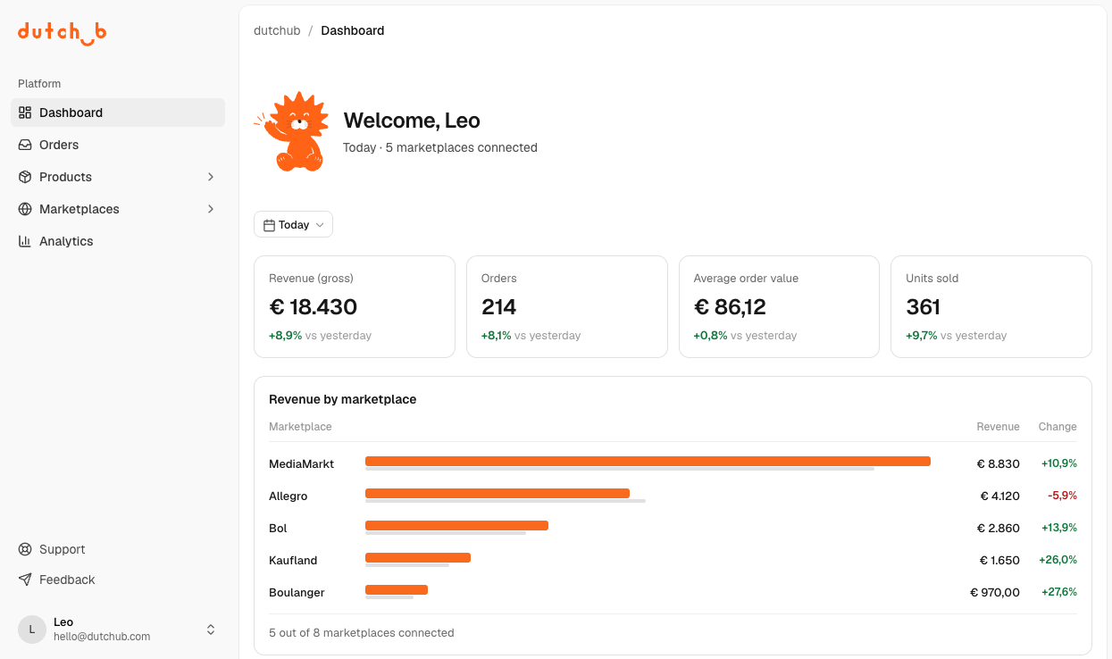Click the Allegro orange revenue bar
The width and height of the screenshot is (1112, 659).
497,493
